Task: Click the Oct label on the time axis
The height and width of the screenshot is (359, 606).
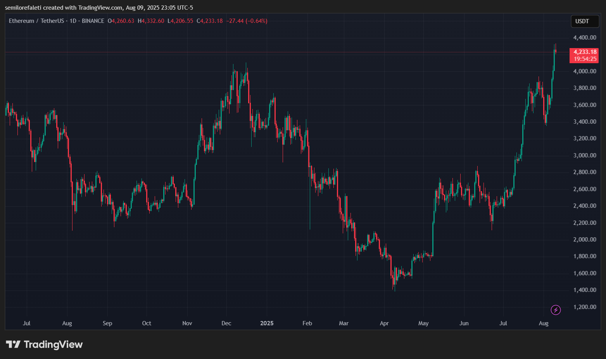Action: 147,323
